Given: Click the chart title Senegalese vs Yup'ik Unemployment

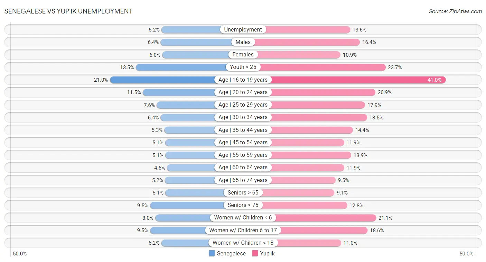Looking at the screenshot, I should [x=68, y=11].
